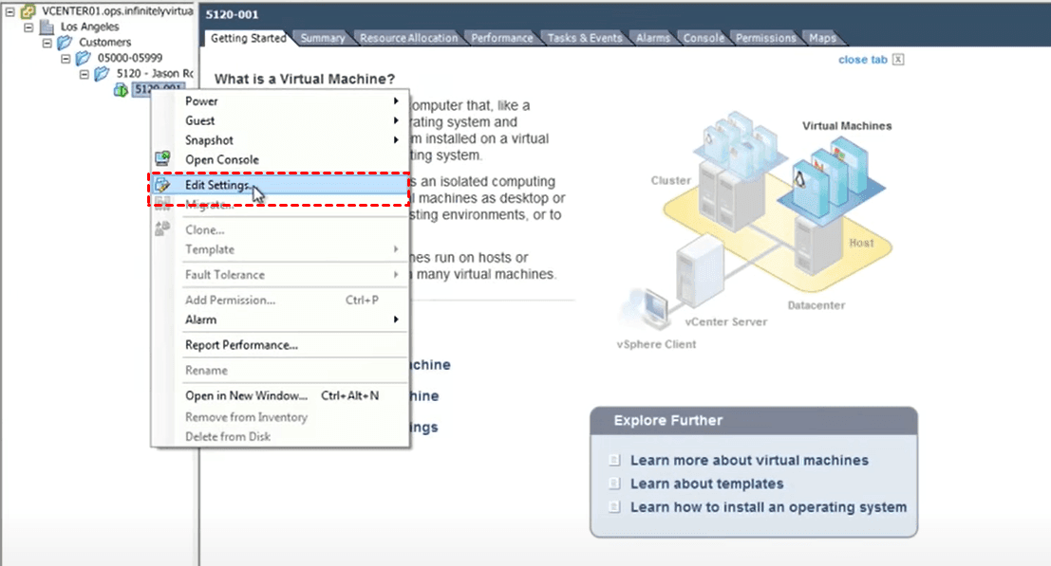Select 5120 - Jason folder label
1051x566 pixels.
pyautogui.click(x=155, y=74)
